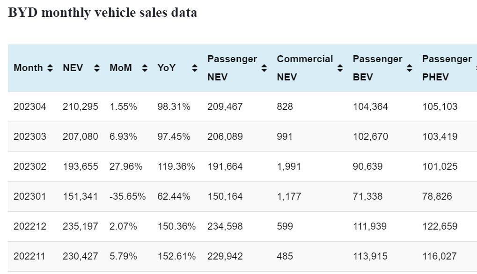477x274 pixels.
Task: Sort by MoM using arrow icon
Action: pyautogui.click(x=145, y=68)
